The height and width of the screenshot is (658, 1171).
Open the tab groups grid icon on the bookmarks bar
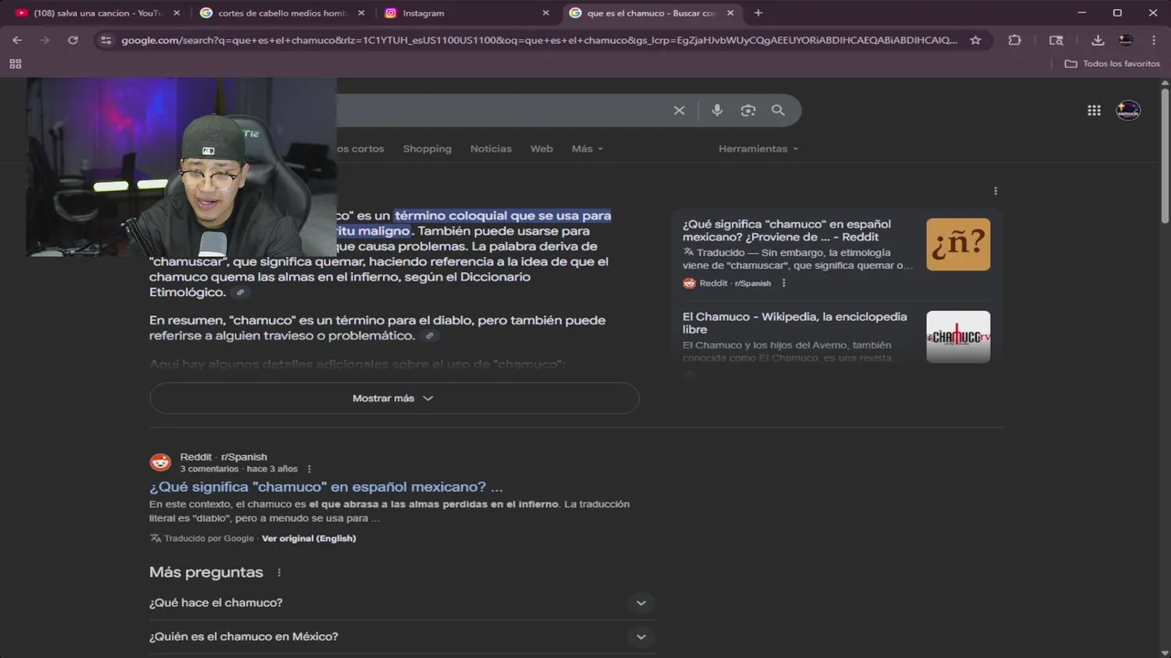pos(15,64)
